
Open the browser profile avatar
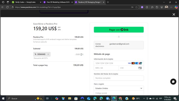pyautogui.click(x=166, y=7)
